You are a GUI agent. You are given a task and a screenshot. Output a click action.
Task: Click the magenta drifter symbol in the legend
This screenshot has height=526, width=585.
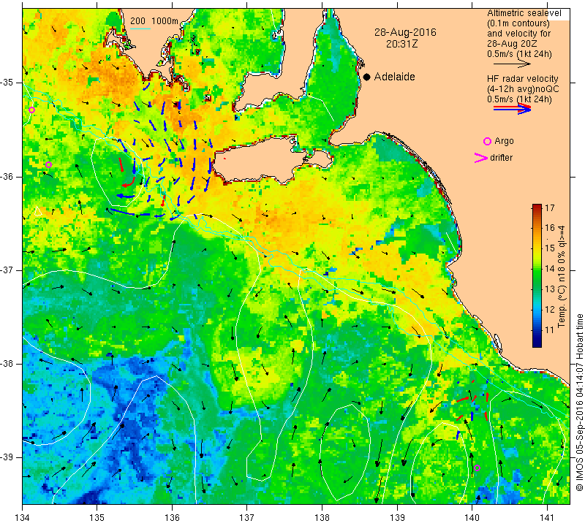[481, 158]
